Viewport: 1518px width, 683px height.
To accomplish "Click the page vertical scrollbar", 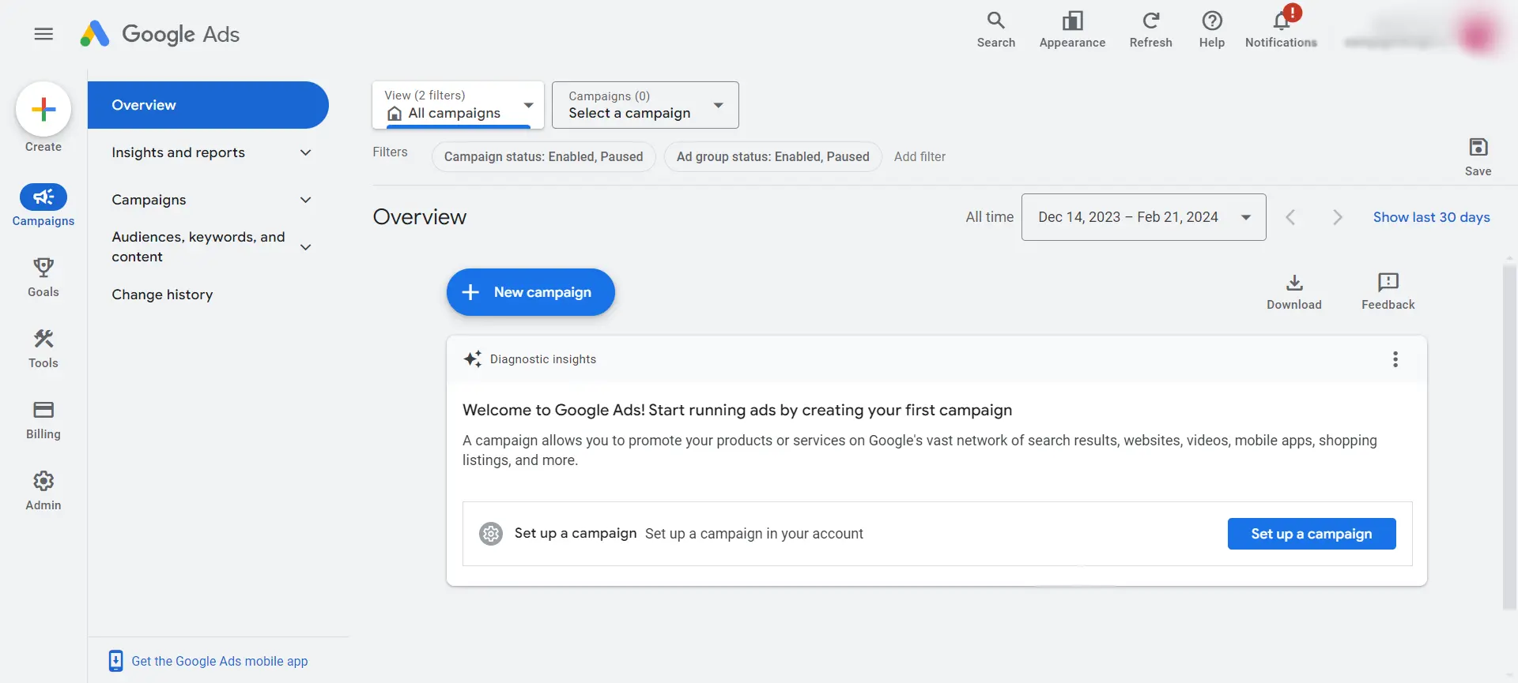I will (x=1509, y=436).
